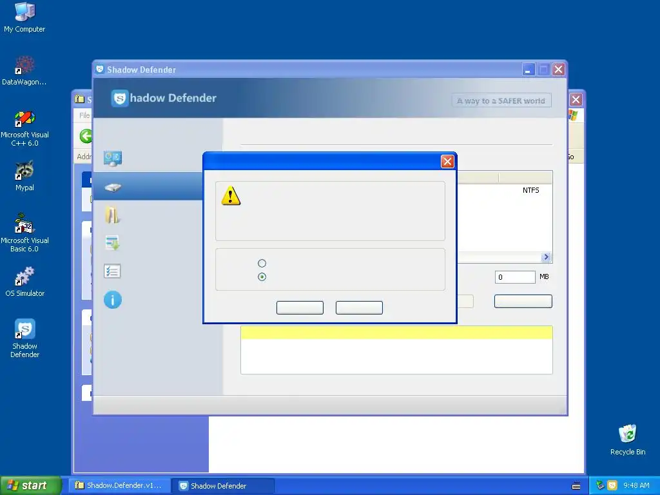The height and width of the screenshot is (495, 660).
Task: Close the background Explorer window
Action: point(576,100)
